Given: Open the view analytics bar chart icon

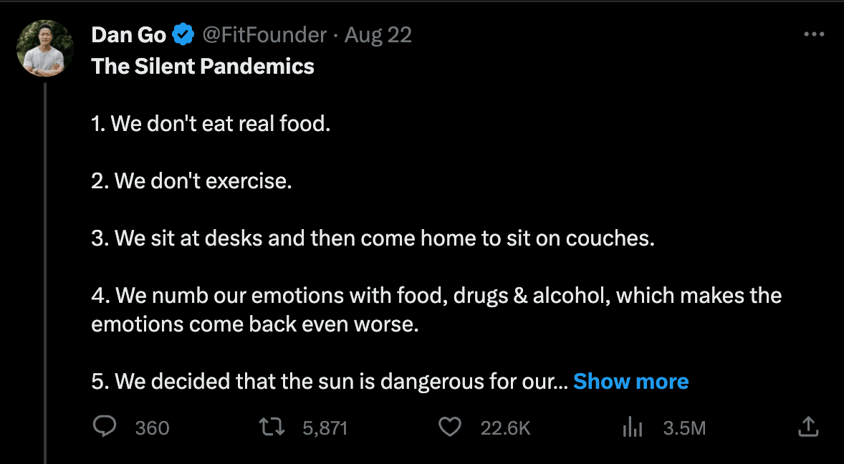Looking at the screenshot, I should tap(632, 427).
